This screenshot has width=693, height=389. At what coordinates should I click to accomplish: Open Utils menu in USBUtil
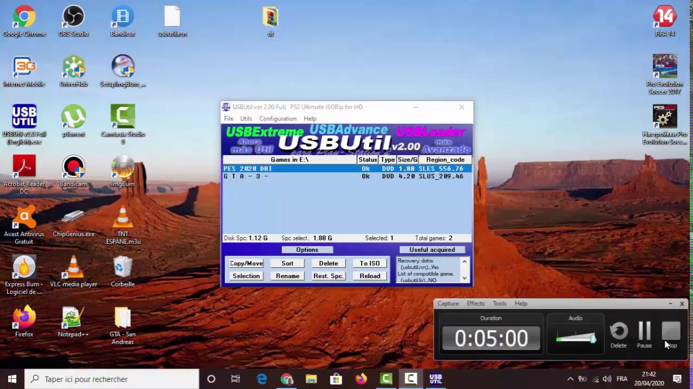(x=246, y=119)
